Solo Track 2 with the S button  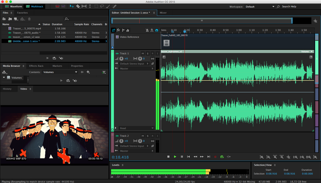click(x=147, y=136)
